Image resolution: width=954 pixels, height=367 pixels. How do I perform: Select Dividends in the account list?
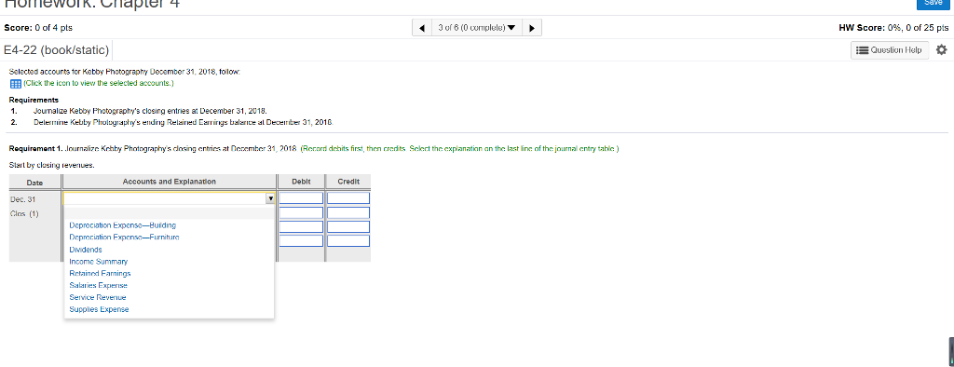[86, 250]
